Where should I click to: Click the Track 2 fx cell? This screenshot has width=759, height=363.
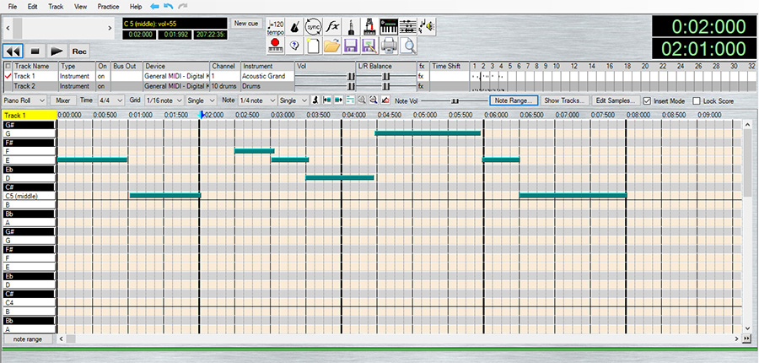pyautogui.click(x=423, y=86)
